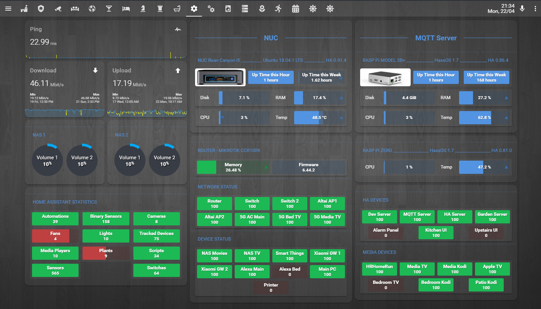Click the Router status tile
This screenshot has width=541, height=309.
(215, 204)
